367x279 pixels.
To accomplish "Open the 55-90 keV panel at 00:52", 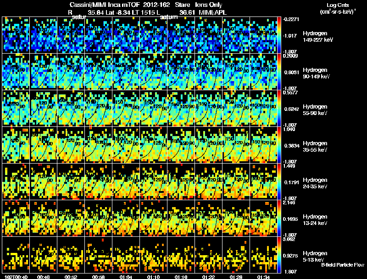I will [x=71, y=108].
